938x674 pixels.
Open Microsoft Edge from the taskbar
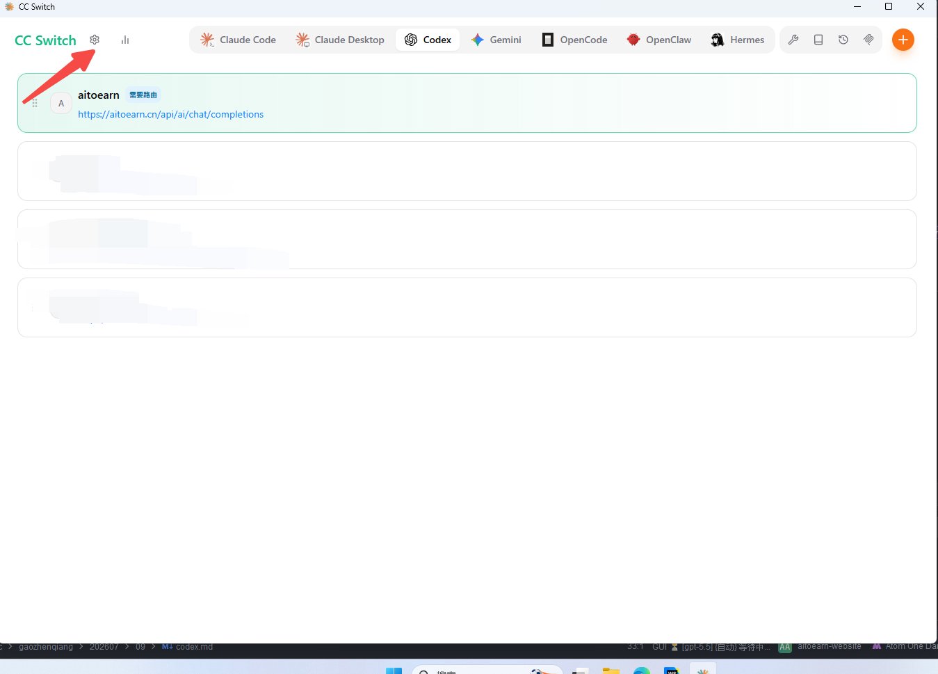642,671
